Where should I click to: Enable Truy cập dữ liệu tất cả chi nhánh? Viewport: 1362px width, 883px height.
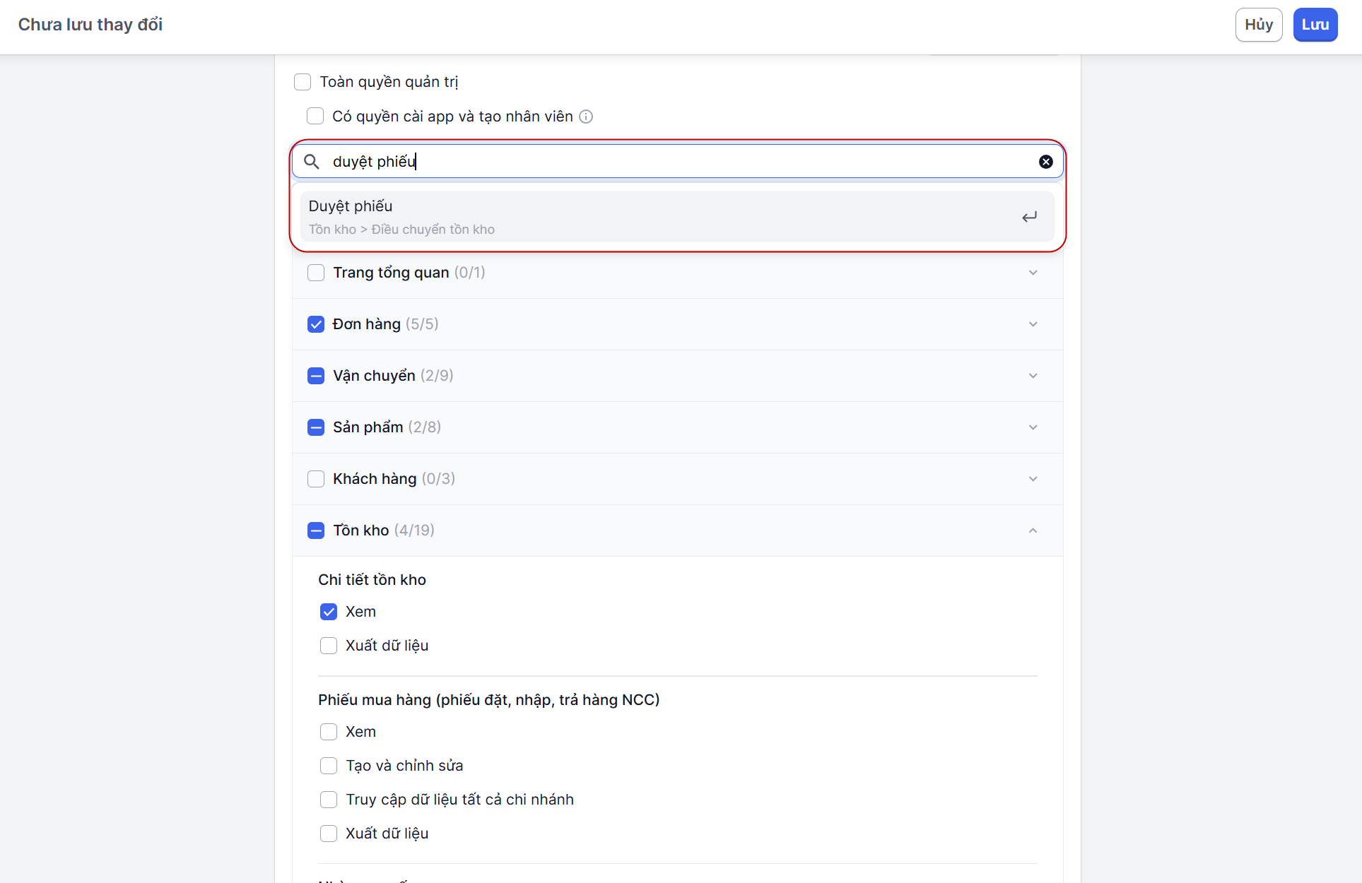(x=329, y=800)
